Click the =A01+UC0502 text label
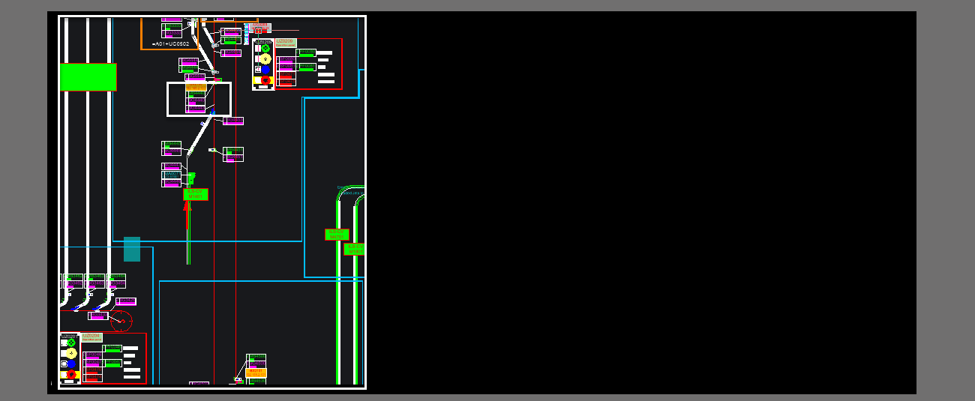 point(171,44)
